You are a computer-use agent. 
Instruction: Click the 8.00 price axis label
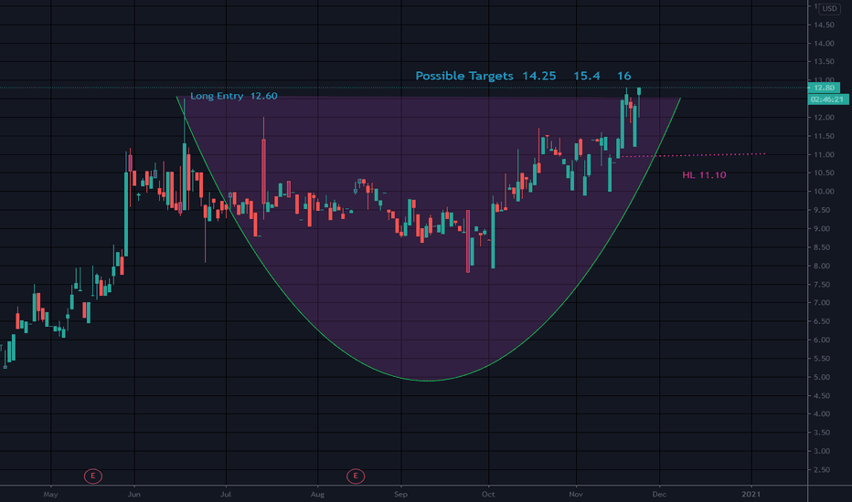(x=824, y=266)
